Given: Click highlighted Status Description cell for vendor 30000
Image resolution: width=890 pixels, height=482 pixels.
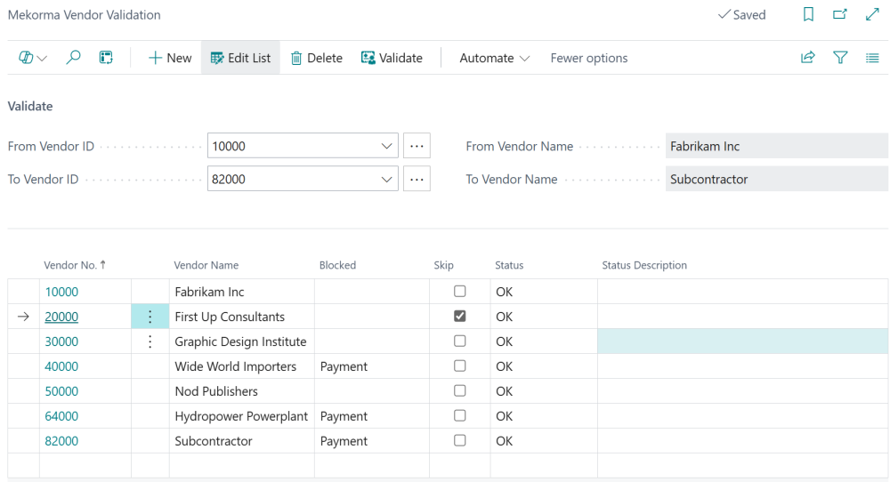Looking at the screenshot, I should pos(742,341).
